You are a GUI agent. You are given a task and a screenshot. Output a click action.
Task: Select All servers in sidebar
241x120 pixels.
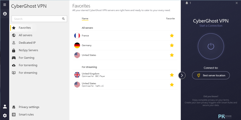[25, 35]
